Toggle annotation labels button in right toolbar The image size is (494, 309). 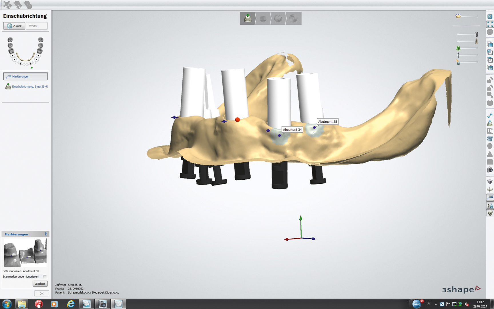[x=490, y=197]
